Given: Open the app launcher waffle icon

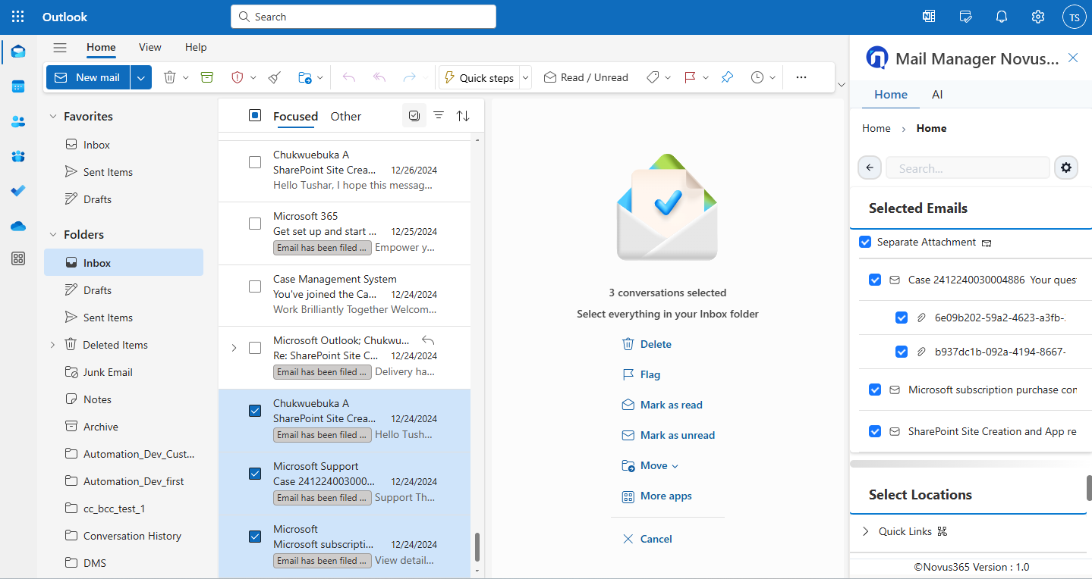Looking at the screenshot, I should pyautogui.click(x=18, y=17).
